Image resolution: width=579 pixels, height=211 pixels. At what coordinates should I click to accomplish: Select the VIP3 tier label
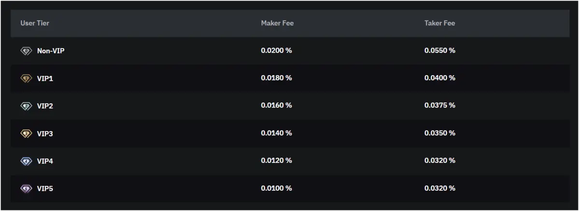pyautogui.click(x=45, y=133)
